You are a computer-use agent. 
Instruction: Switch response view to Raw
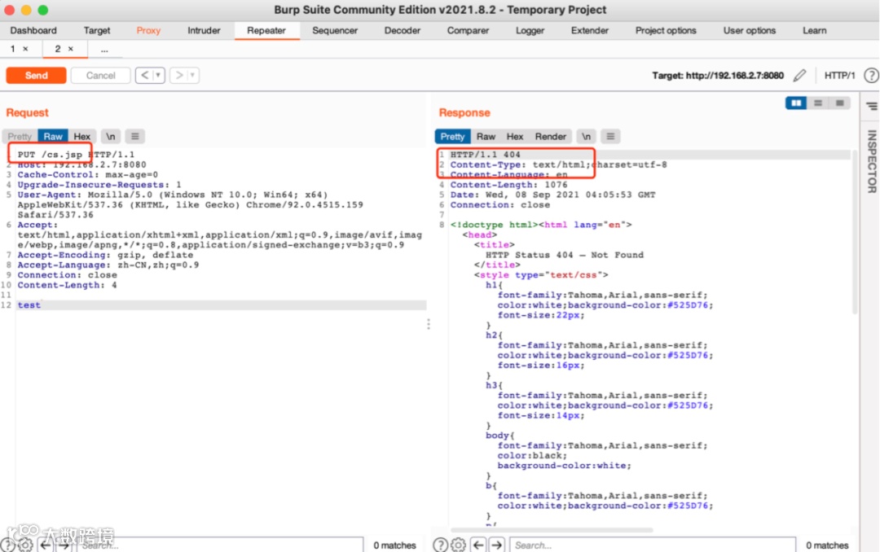486,136
